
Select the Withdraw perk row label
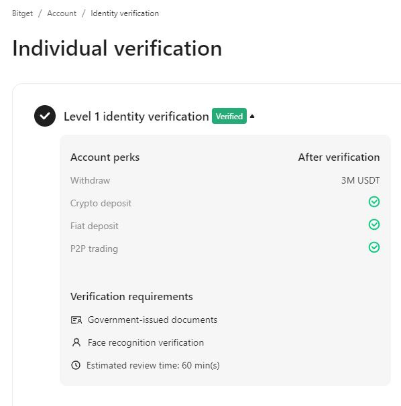(91, 180)
